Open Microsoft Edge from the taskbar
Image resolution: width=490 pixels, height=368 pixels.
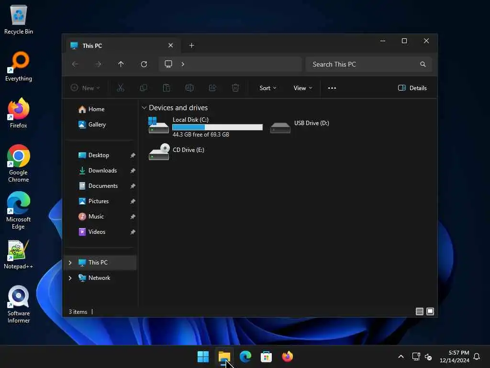pos(245,356)
